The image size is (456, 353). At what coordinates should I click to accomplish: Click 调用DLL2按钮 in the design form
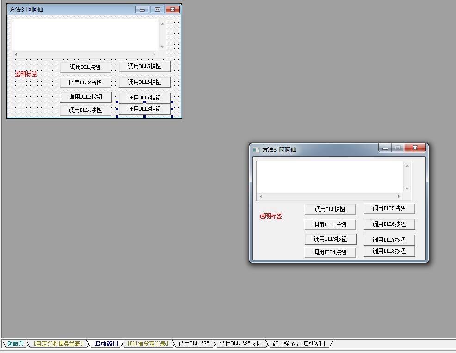[x=86, y=83]
